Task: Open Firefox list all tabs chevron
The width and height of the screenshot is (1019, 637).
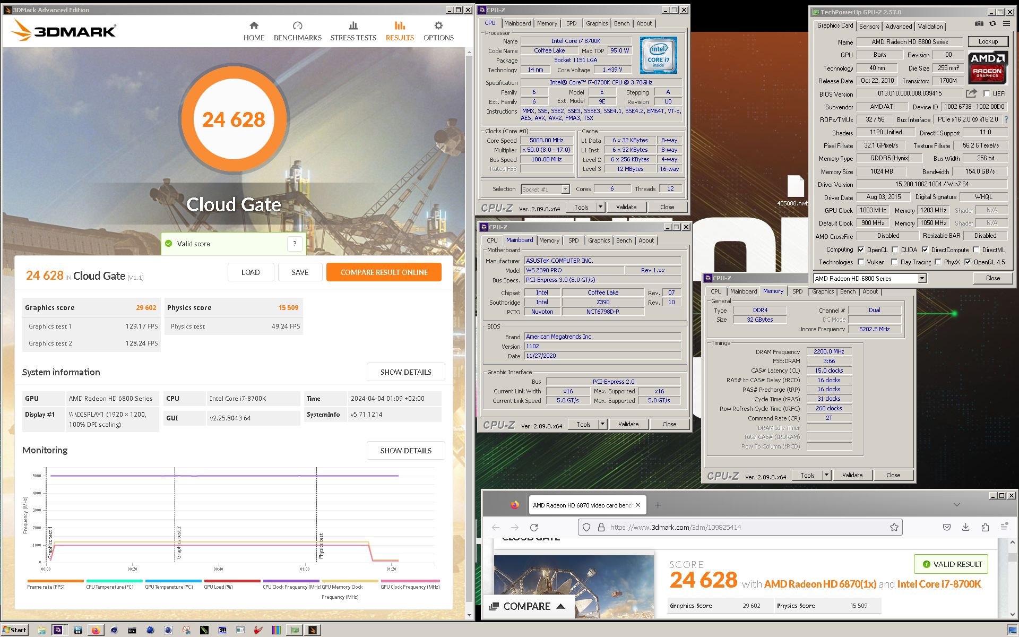Action: pos(957,505)
